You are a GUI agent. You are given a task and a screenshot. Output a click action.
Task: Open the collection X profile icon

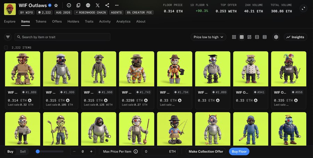(x=98, y=6)
